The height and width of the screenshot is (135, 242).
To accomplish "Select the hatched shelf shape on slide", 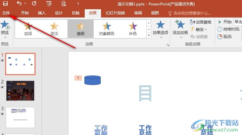I will pyautogui.click(x=145, y=93).
